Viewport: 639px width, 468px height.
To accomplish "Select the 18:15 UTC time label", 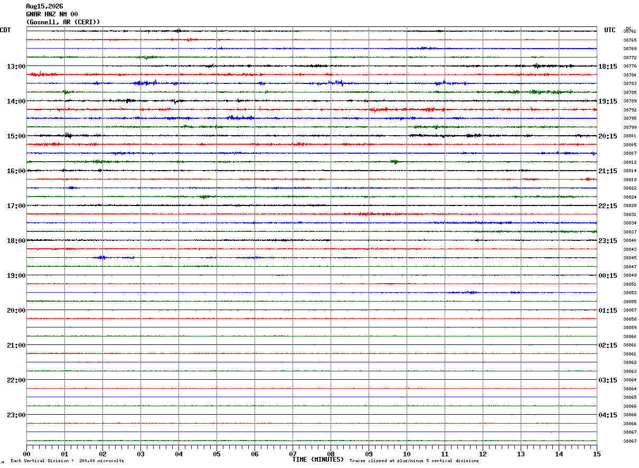I will point(607,67).
